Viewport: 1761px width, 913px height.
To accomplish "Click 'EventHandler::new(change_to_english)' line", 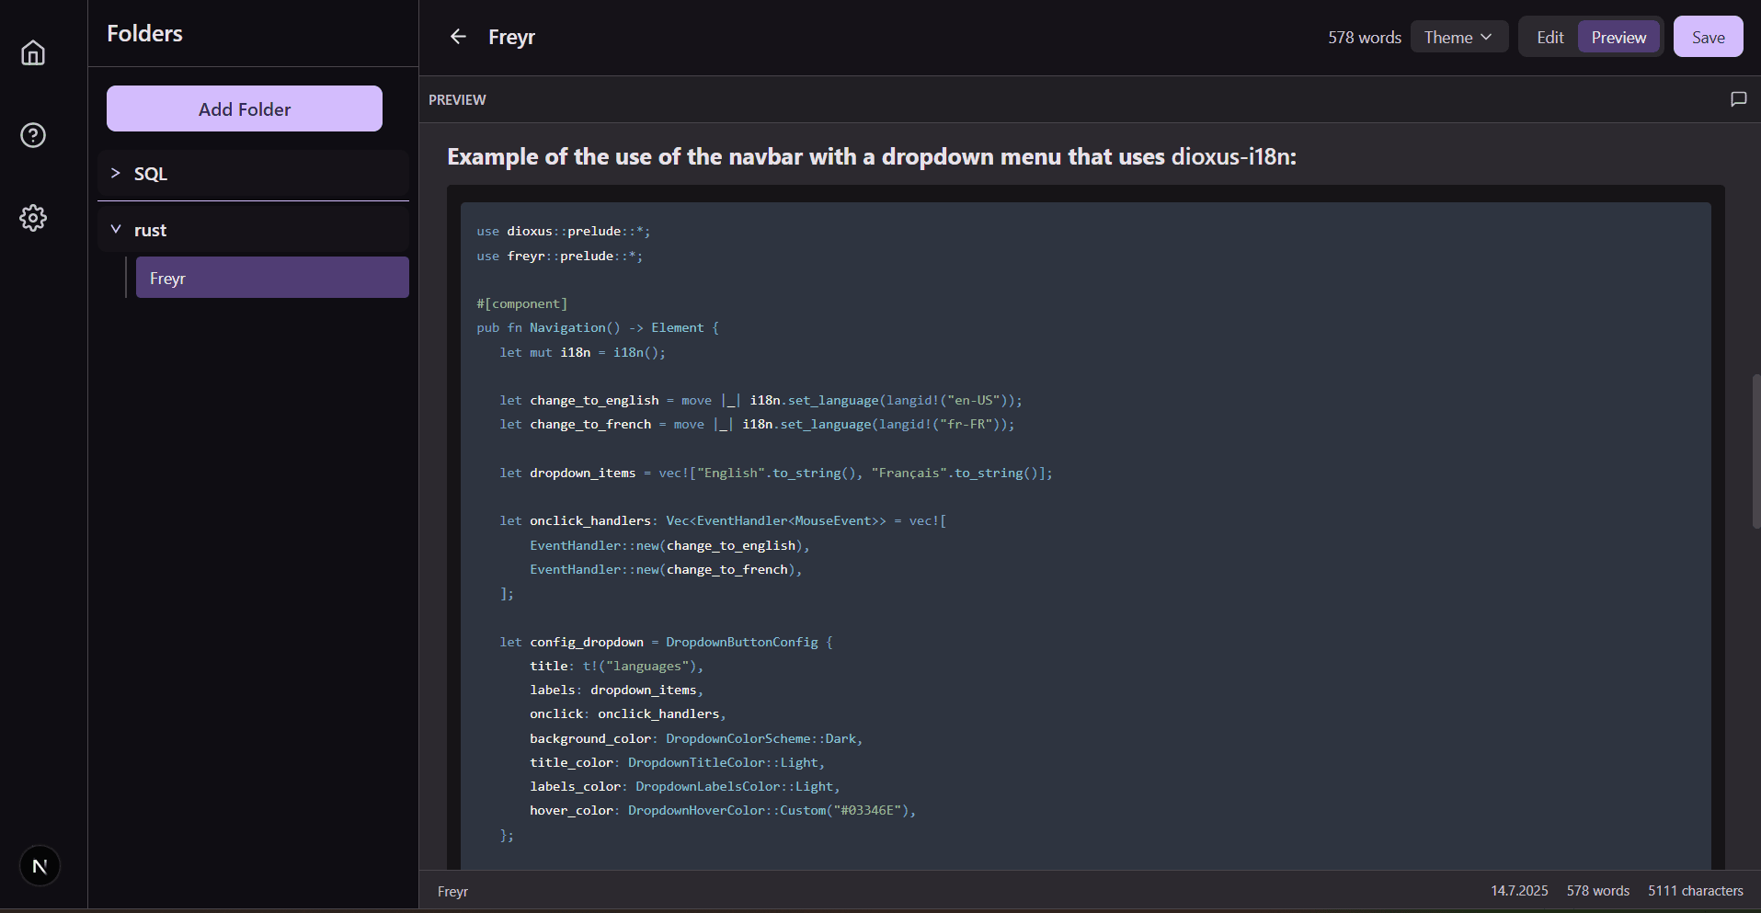I will coord(669,545).
